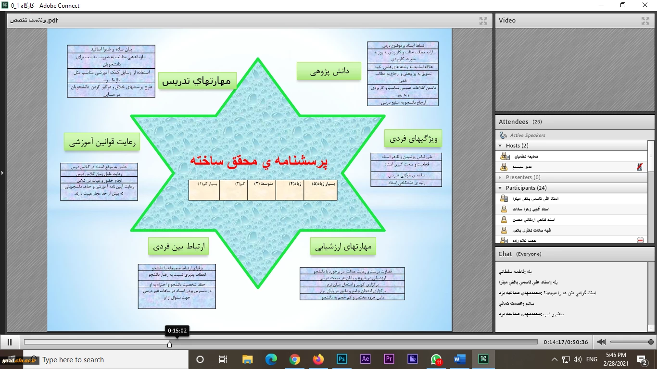Mute the recording's speaker icon
Viewport: 657px width, 369px height.
pyautogui.click(x=601, y=342)
